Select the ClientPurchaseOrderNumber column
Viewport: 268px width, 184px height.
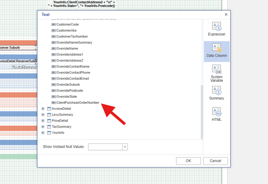[x=78, y=103]
